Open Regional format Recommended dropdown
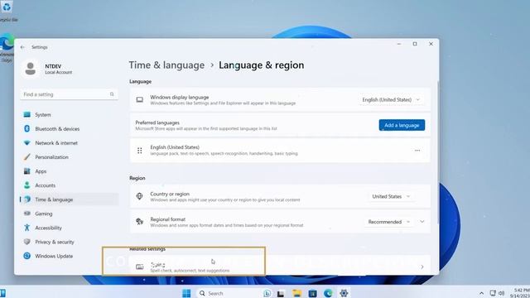The height and width of the screenshot is (298, 530). (x=388, y=222)
